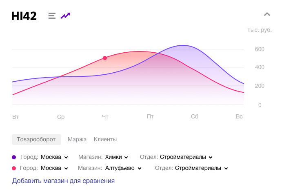This screenshot has height=194, width=284.
Task: Open purple series city dropdown Москва
Action: click(x=54, y=157)
